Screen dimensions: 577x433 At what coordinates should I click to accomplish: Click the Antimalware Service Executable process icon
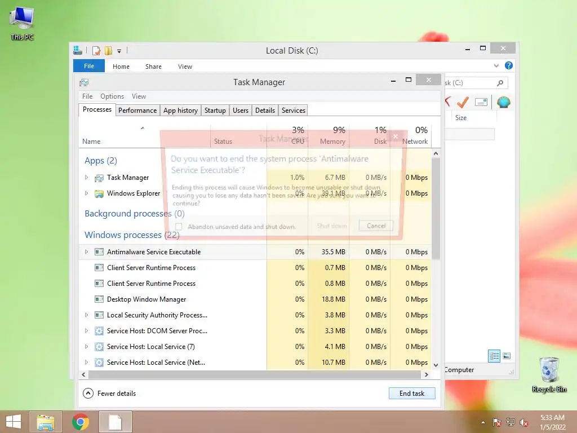[x=99, y=252]
